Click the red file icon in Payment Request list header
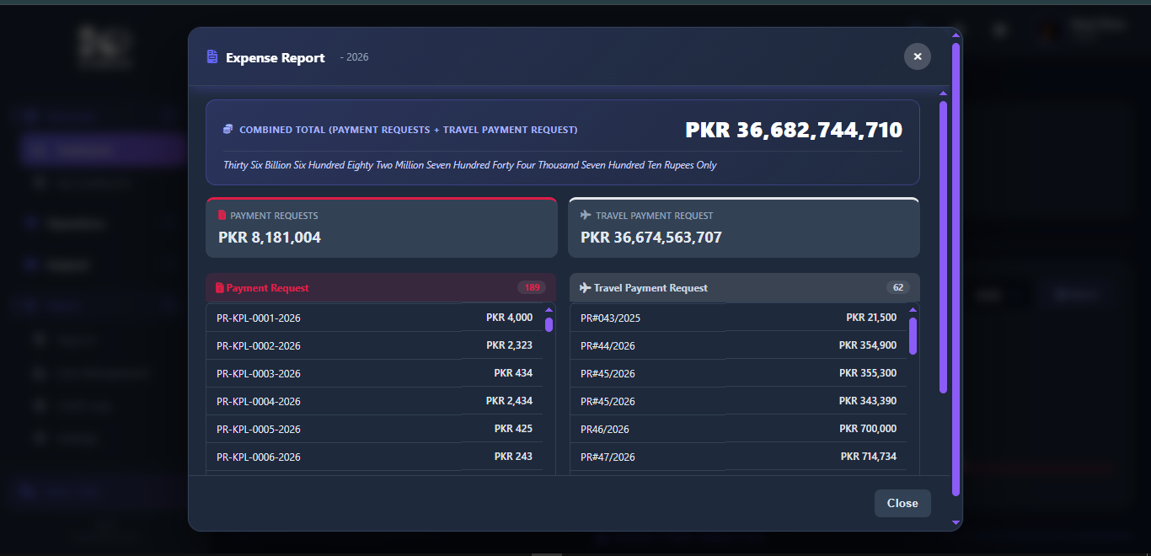The image size is (1151, 556). tap(220, 288)
